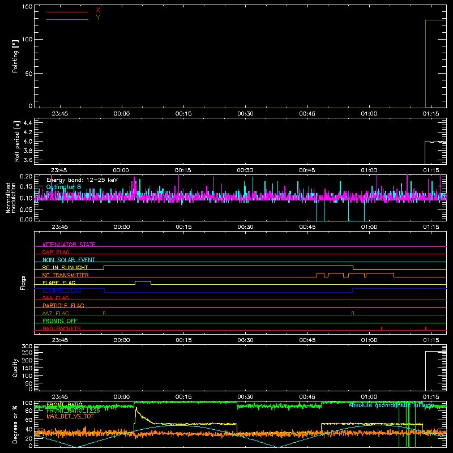Click the 00:15 tick under the Flags plot
This screenshot has height=453, width=453.
point(183,340)
